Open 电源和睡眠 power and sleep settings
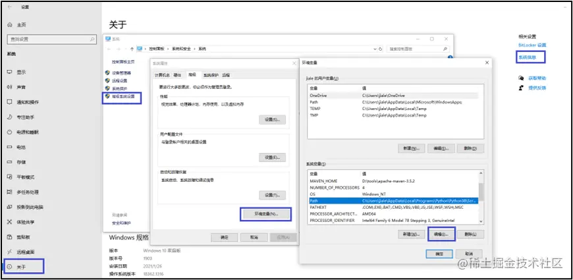 pos(23,132)
